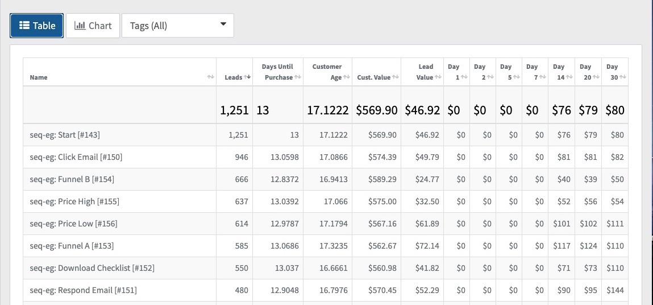The height and width of the screenshot is (305, 653).
Task: Select row 'seq-eg: Funnel B [#154]'
Action: pos(325,179)
